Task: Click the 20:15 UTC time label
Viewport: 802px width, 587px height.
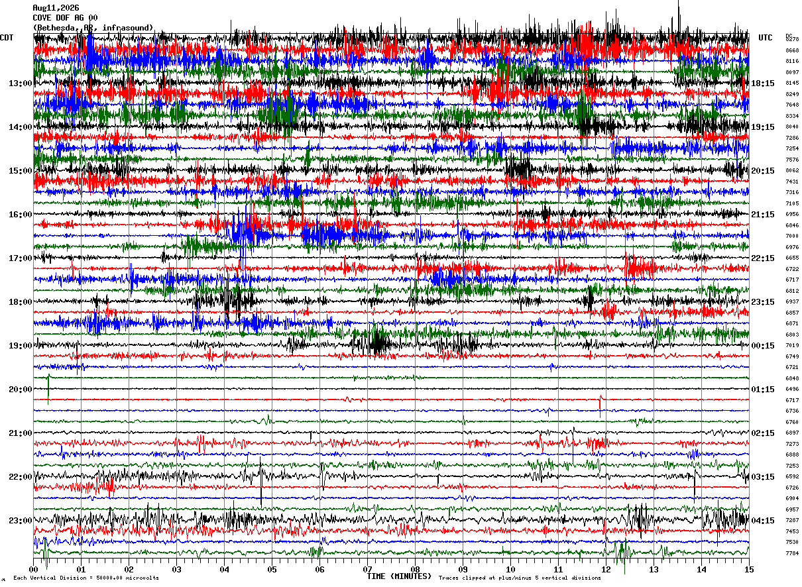Action: click(762, 171)
